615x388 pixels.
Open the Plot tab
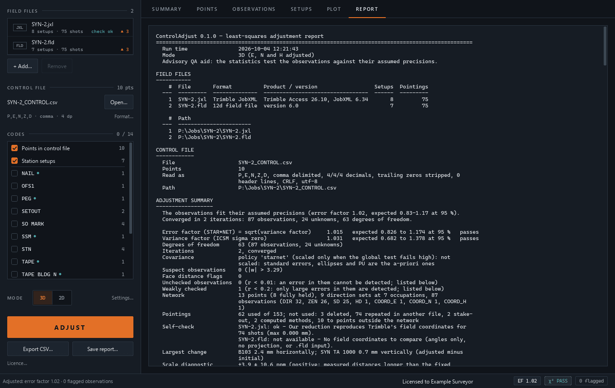click(x=334, y=9)
